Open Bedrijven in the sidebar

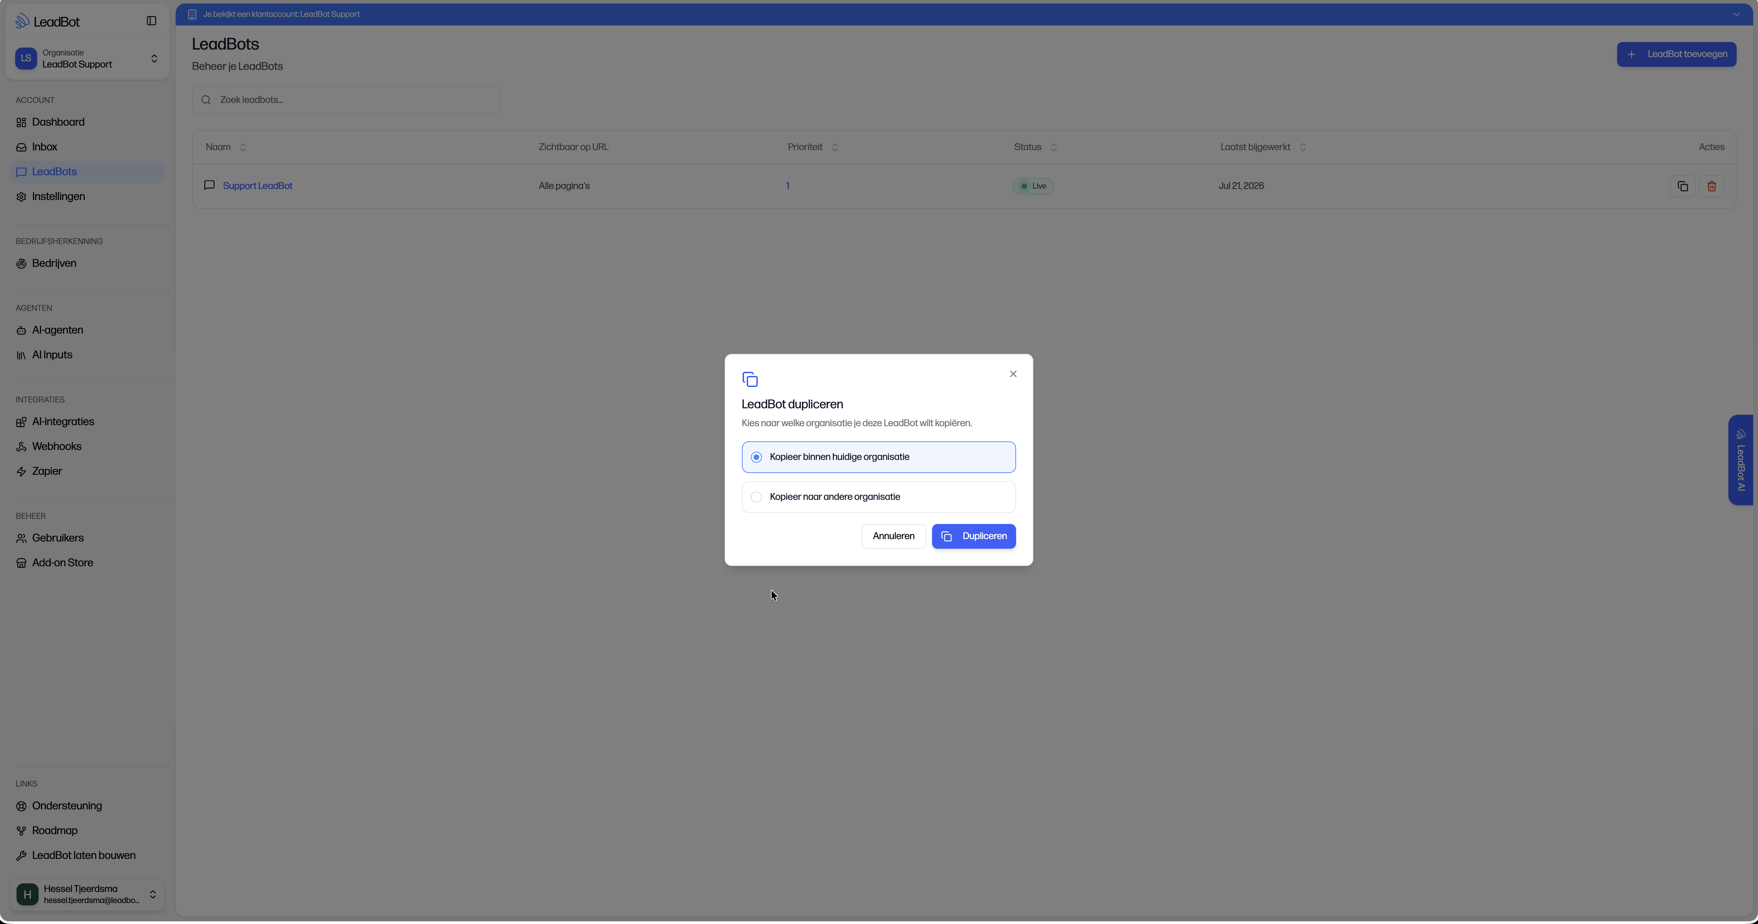click(x=87, y=263)
